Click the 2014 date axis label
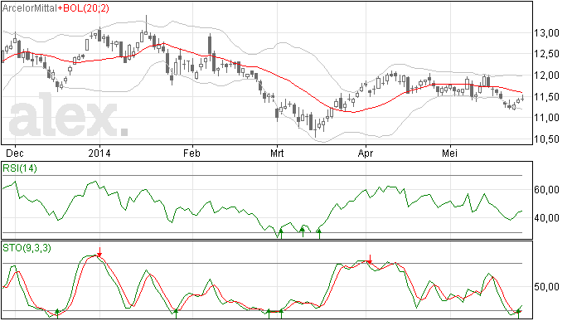The width and height of the screenshot is (572, 321). tap(99, 153)
